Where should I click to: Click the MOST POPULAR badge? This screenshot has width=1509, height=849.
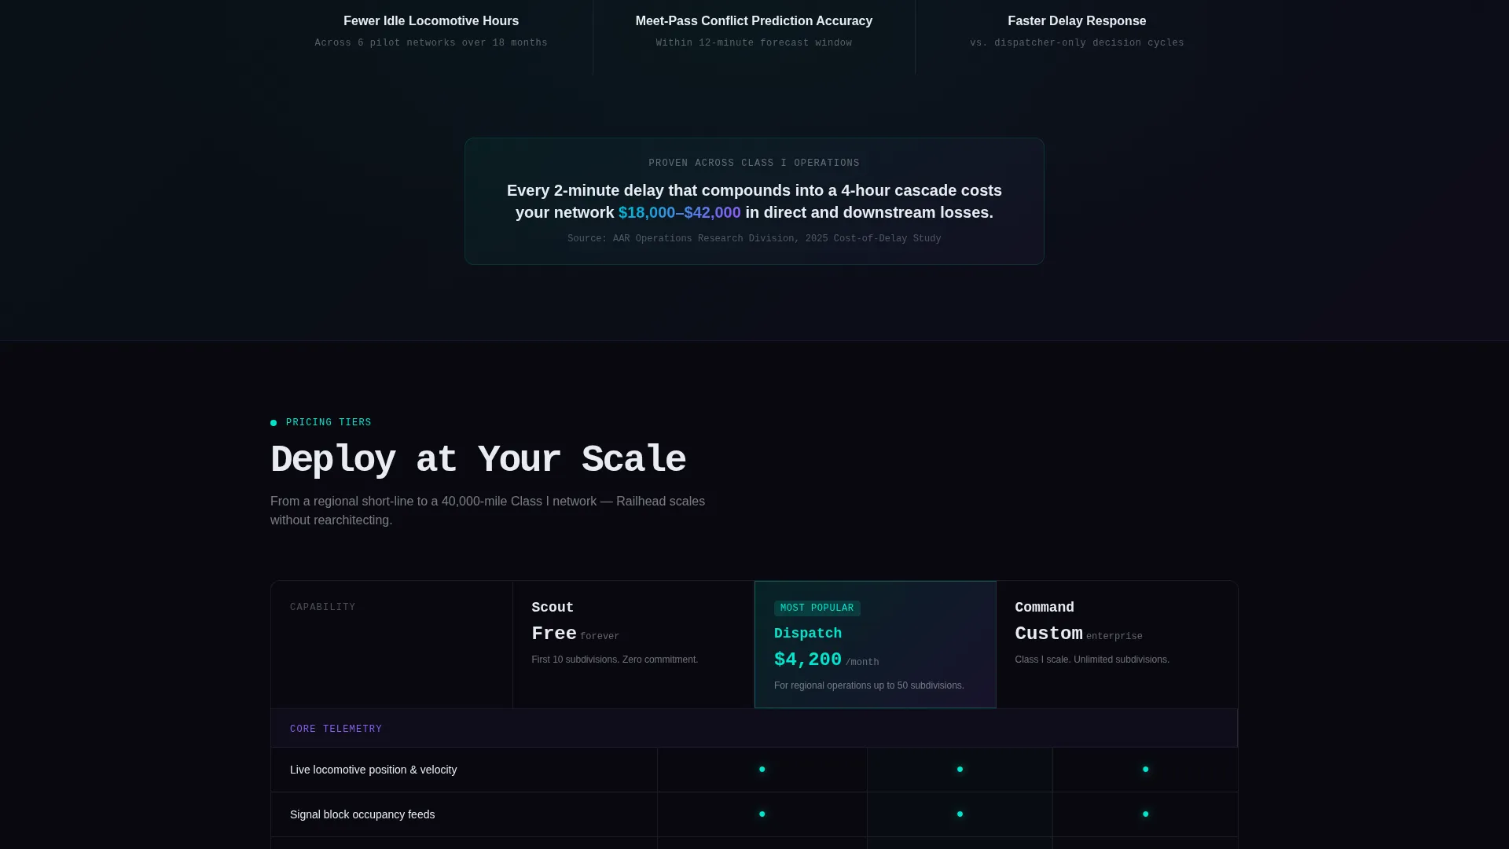tap(817, 608)
